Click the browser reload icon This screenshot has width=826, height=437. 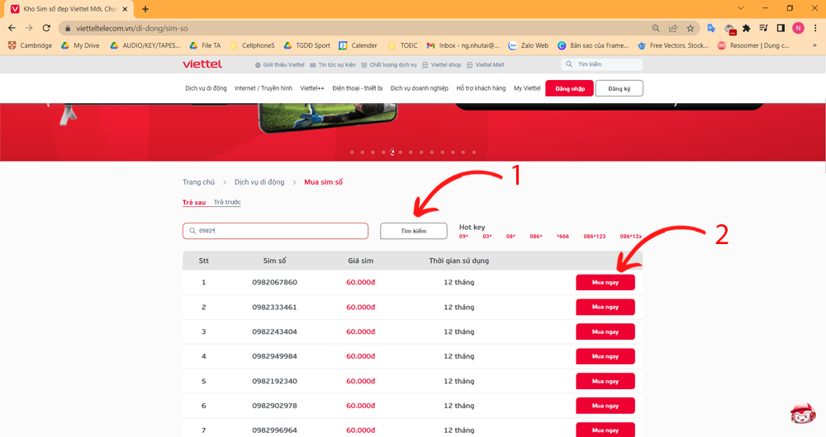coord(46,27)
